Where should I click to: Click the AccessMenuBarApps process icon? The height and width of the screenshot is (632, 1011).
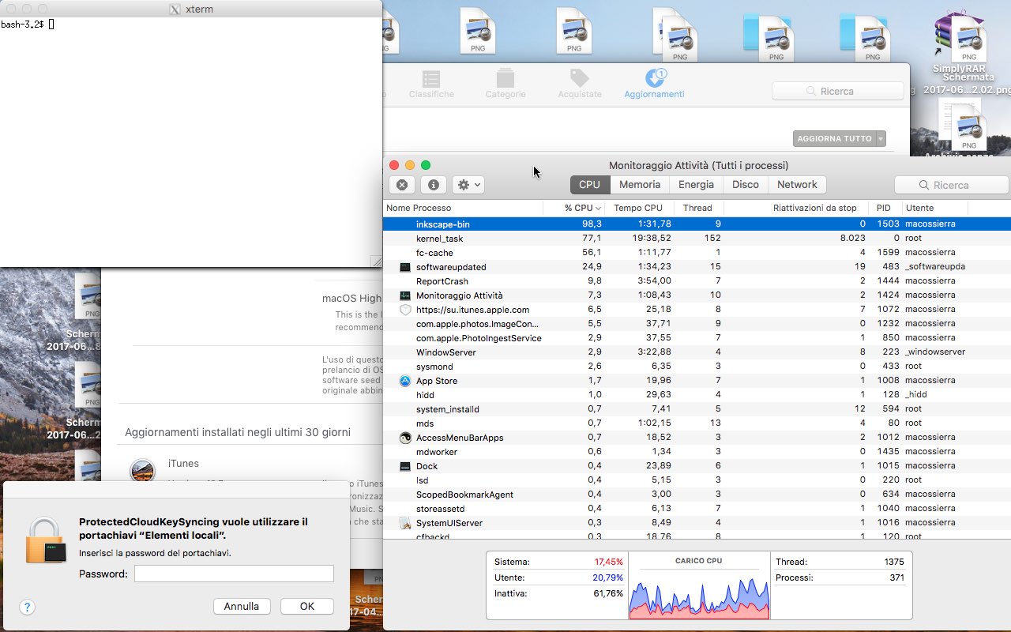pyautogui.click(x=405, y=438)
